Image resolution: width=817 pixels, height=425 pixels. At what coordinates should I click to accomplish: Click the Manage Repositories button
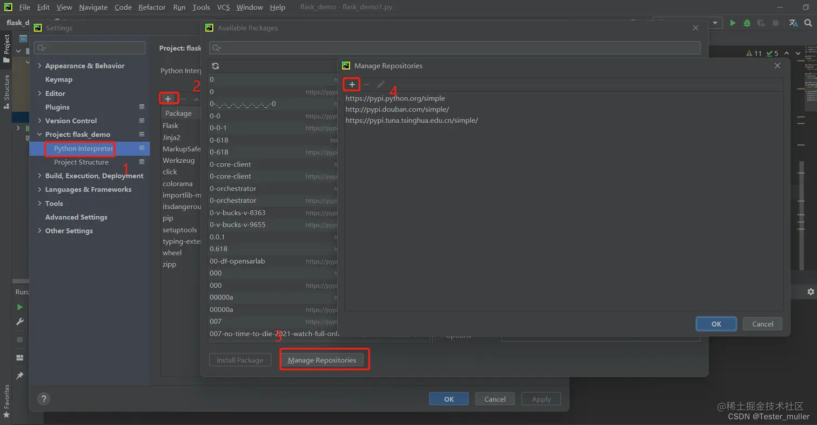coord(322,360)
